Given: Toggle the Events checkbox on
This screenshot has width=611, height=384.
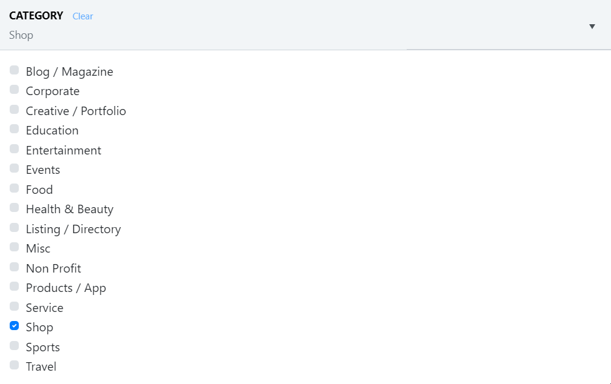Looking at the screenshot, I should (x=15, y=168).
